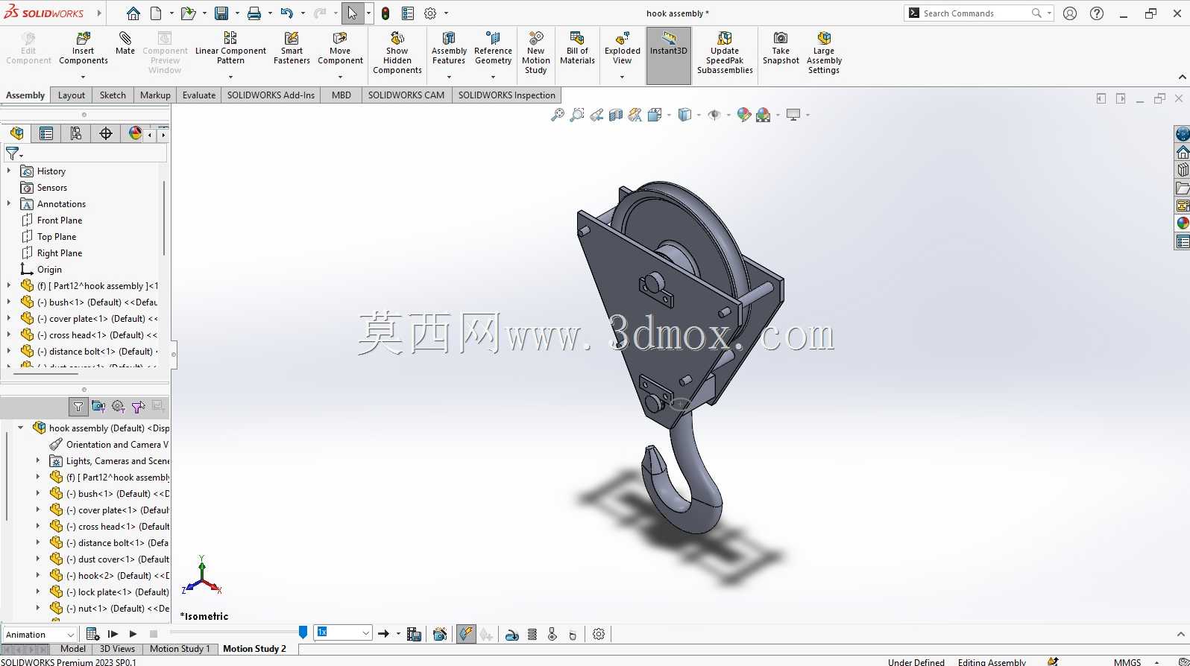Select the Mate tool
Image resolution: width=1190 pixels, height=666 pixels.
[x=125, y=43]
